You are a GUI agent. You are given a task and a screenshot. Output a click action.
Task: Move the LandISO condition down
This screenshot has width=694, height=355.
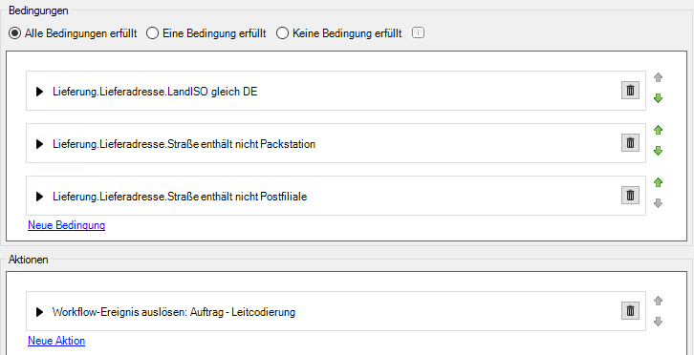tap(658, 98)
